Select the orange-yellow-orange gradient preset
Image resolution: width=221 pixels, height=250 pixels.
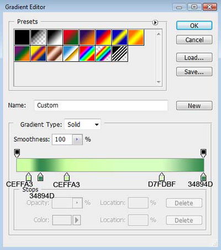coord(136,38)
